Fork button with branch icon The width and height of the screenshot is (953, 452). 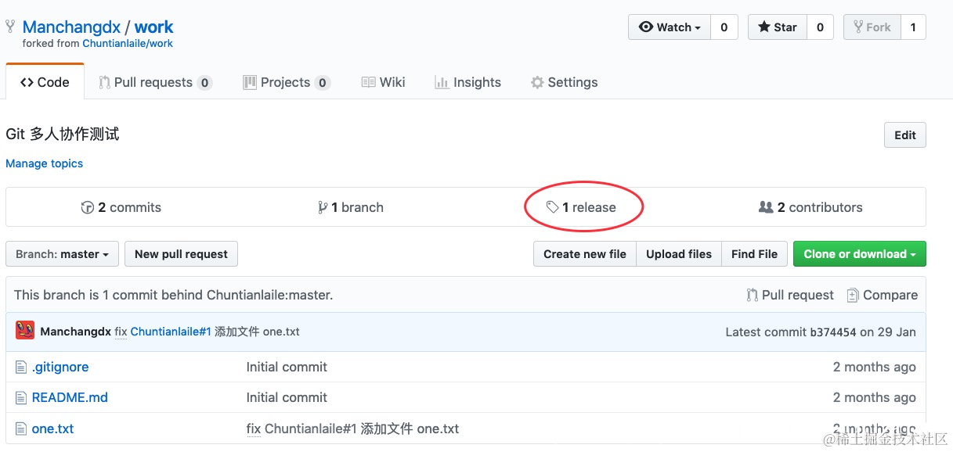872,27
